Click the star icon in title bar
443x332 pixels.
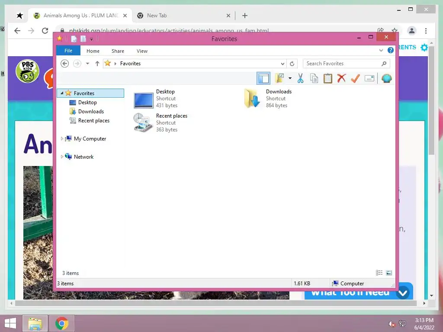coord(60,38)
